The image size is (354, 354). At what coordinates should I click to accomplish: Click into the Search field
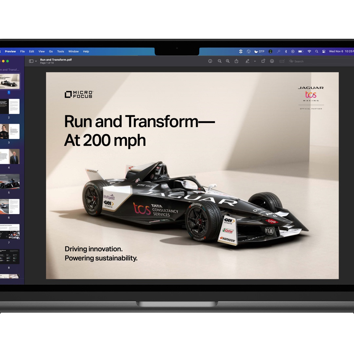(322, 61)
